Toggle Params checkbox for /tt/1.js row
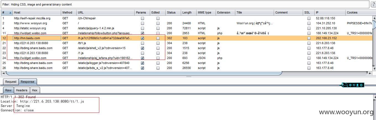Screen dimensions: 376x120 (142, 43)
